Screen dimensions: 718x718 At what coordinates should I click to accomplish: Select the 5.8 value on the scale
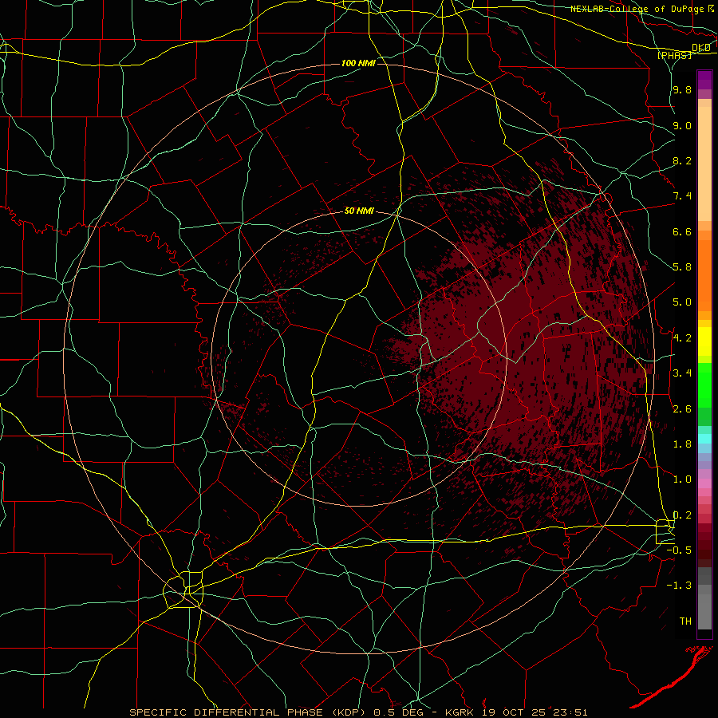[682, 267]
